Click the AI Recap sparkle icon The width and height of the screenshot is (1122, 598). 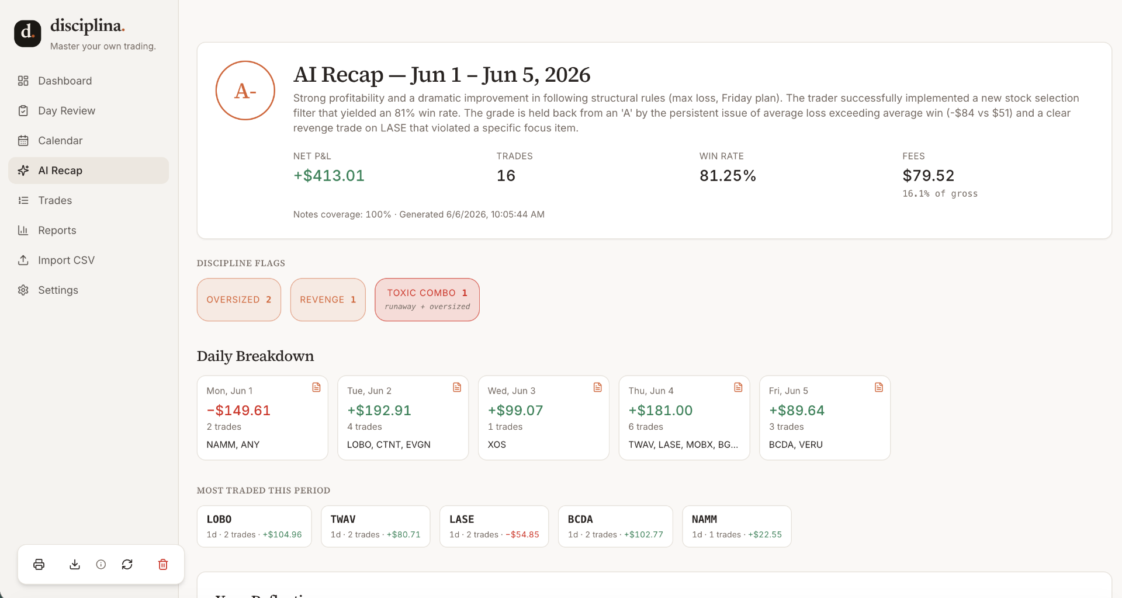[23, 171]
